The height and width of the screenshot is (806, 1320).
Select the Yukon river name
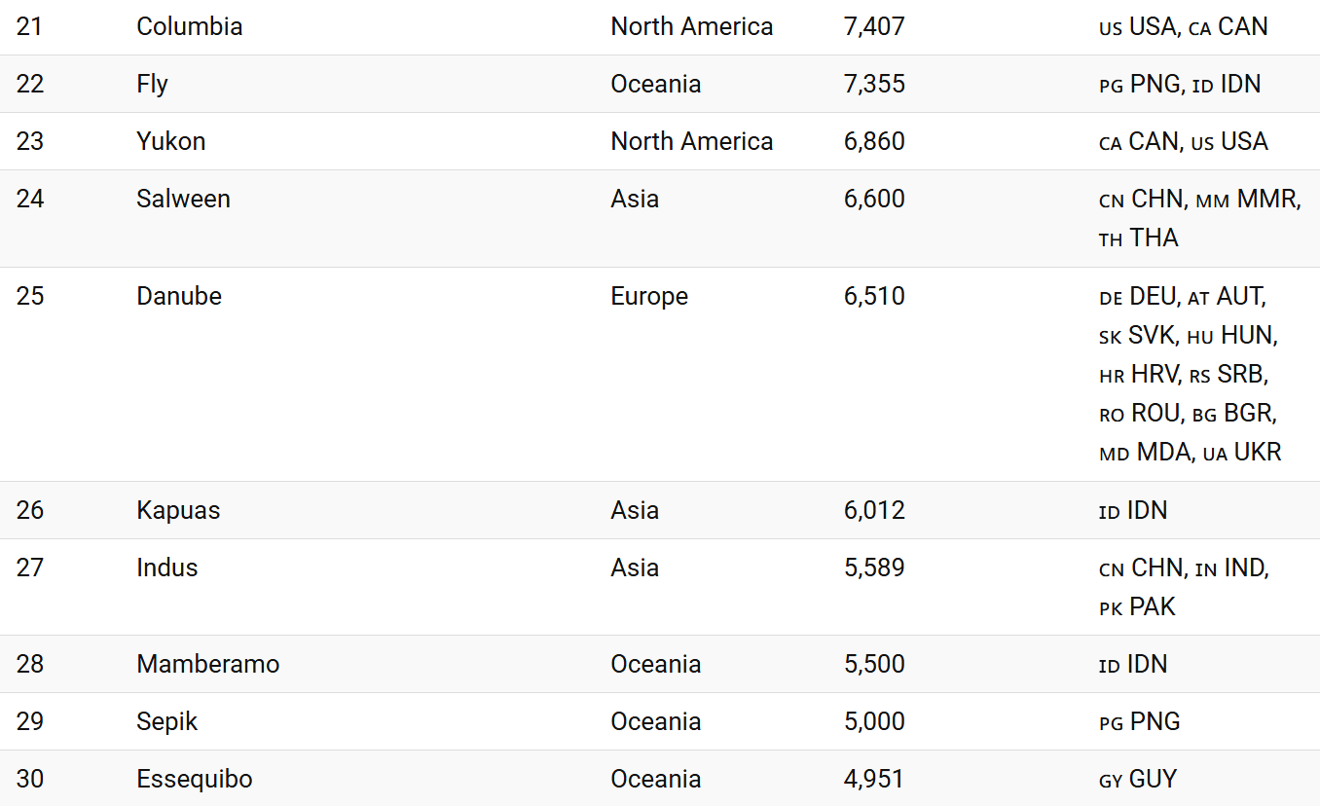pos(170,141)
